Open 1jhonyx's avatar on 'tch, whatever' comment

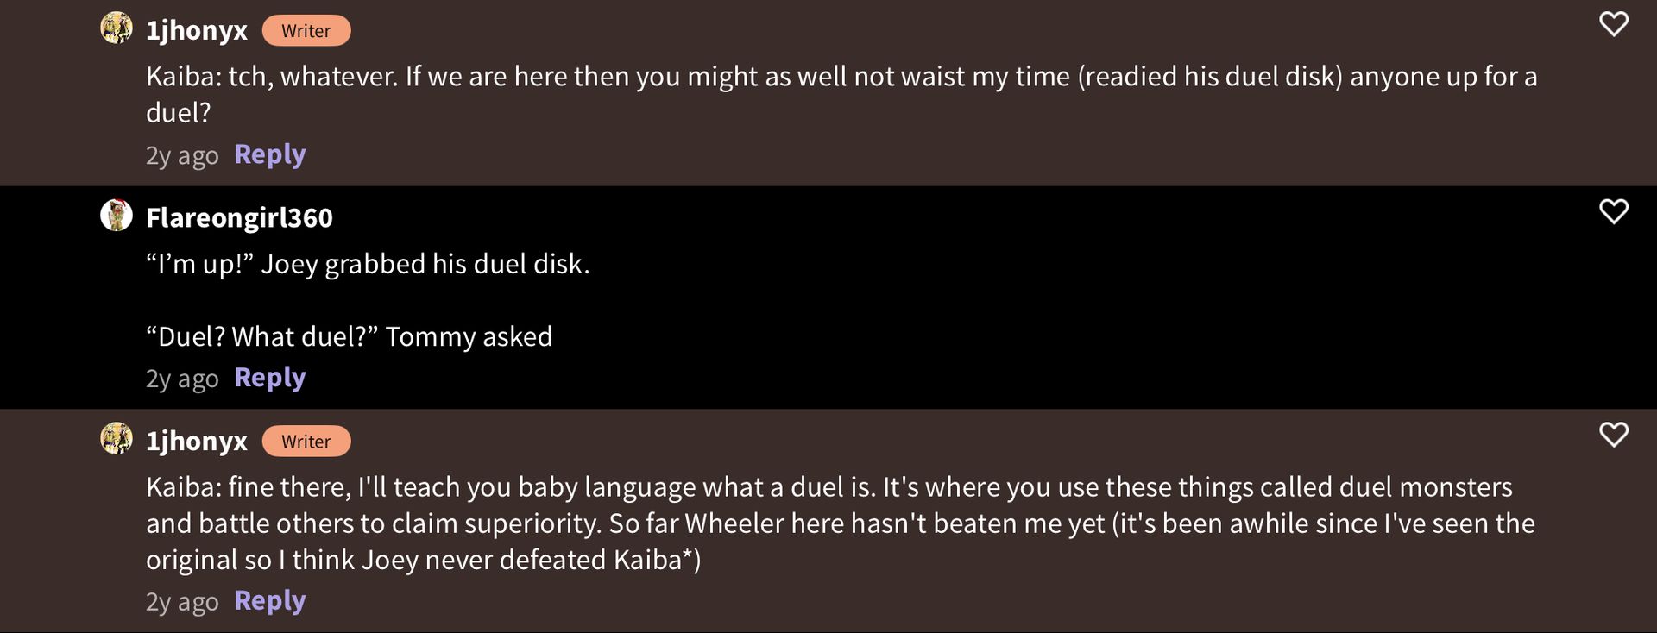click(x=117, y=28)
